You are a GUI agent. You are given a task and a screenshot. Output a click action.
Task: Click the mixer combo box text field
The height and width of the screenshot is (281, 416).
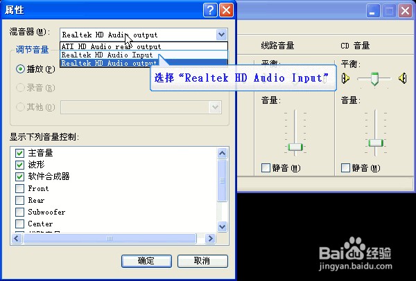coord(138,35)
